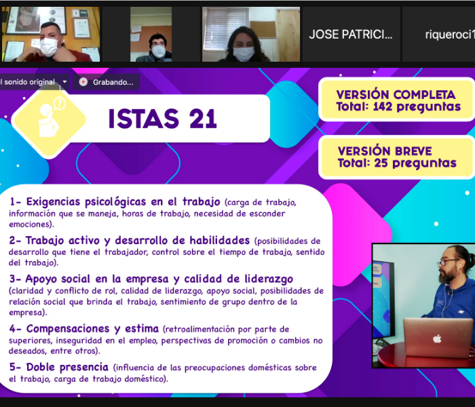Click 'Total: 142 preguntas' text

(x=398, y=107)
